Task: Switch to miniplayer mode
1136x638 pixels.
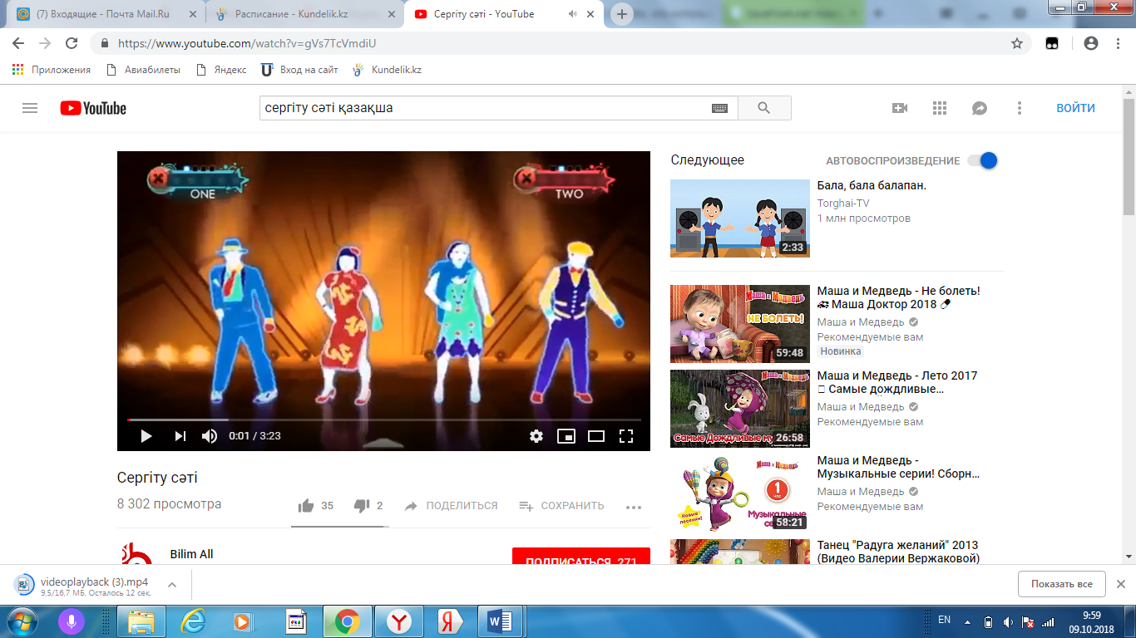Action: pos(566,436)
